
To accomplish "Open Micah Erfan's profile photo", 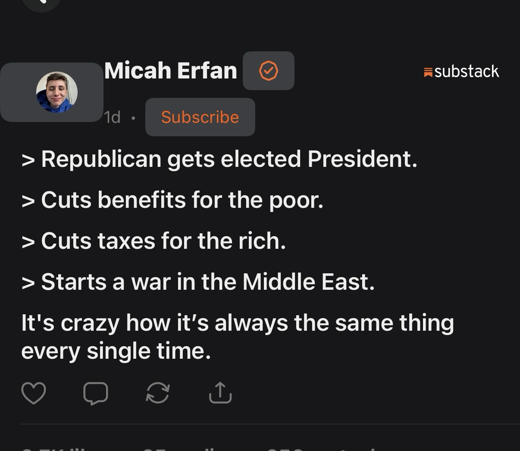I will tap(56, 92).
